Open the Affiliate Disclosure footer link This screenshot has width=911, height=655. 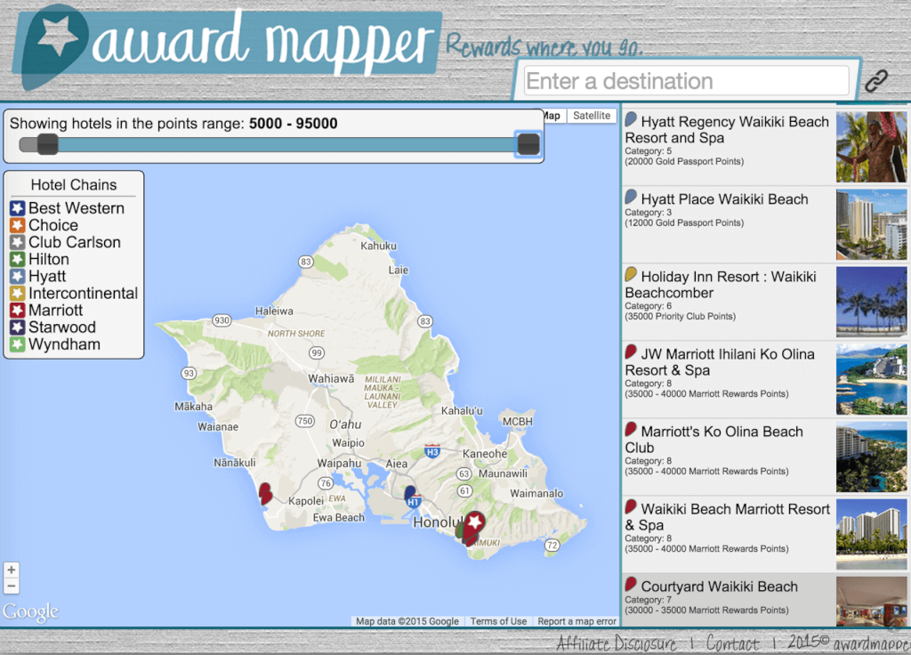[617, 643]
